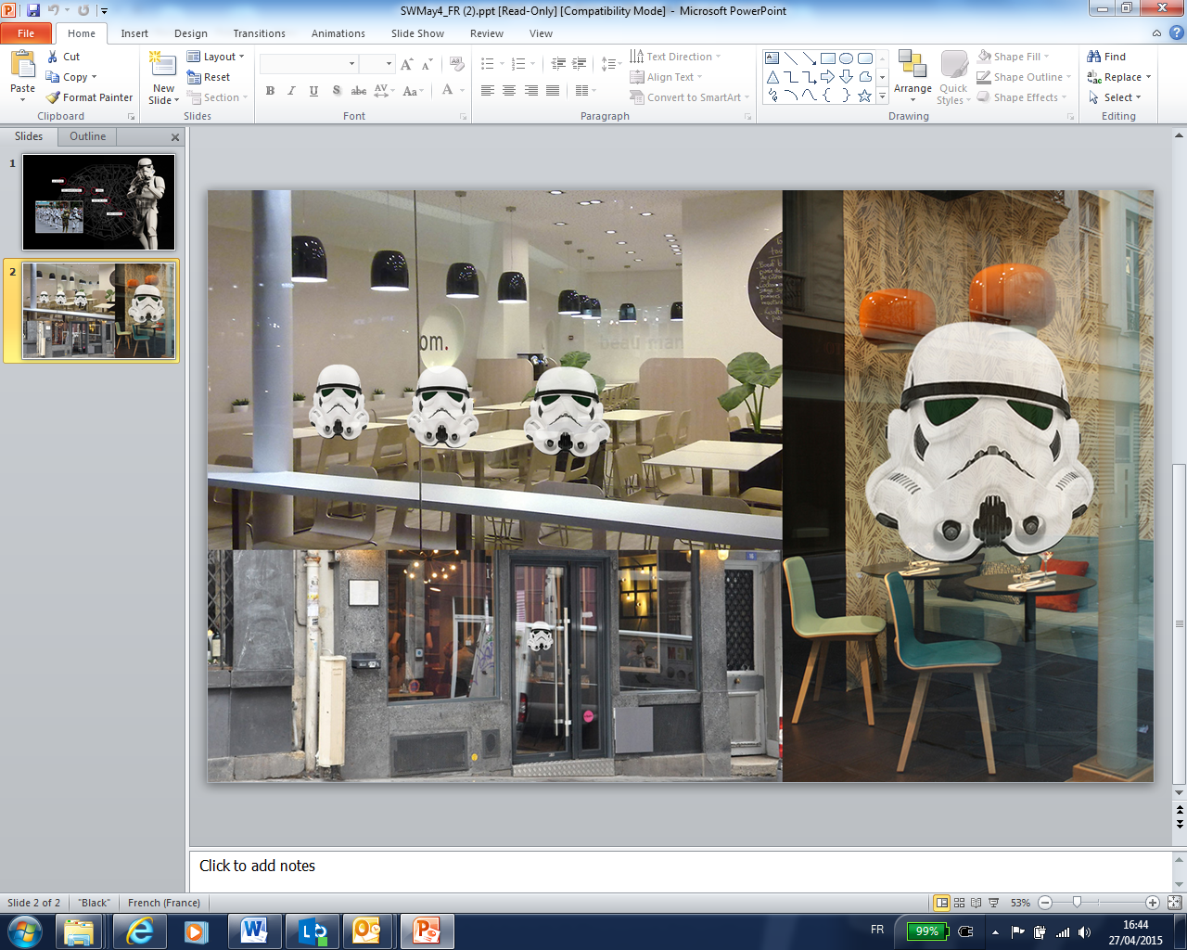Open the Select dropdown in Editing
The height and width of the screenshot is (950, 1187).
[1115, 97]
